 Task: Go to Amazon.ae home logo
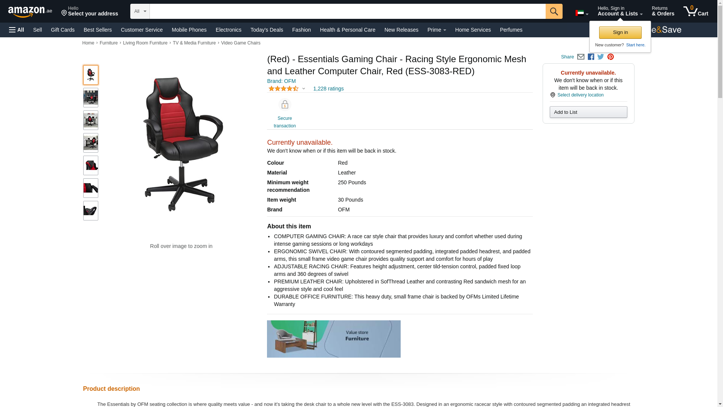30,11
